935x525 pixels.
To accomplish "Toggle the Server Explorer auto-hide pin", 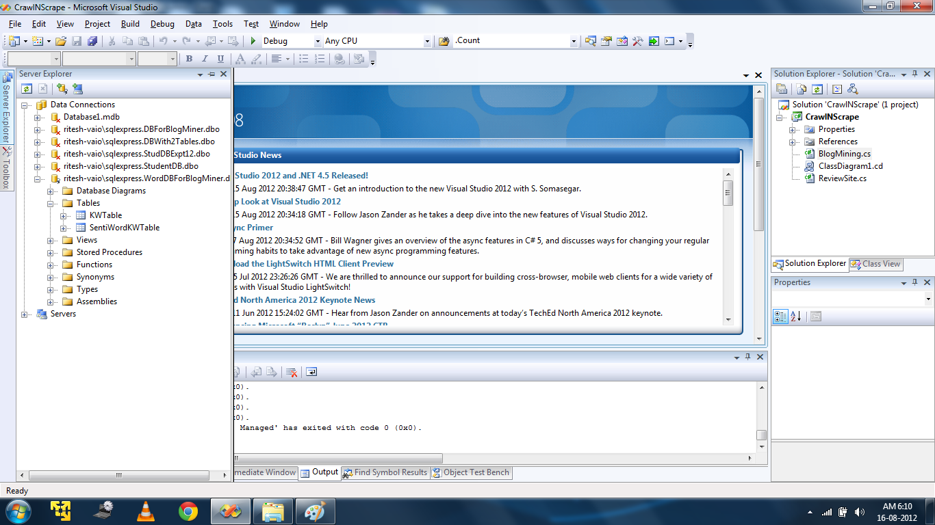I will point(212,74).
